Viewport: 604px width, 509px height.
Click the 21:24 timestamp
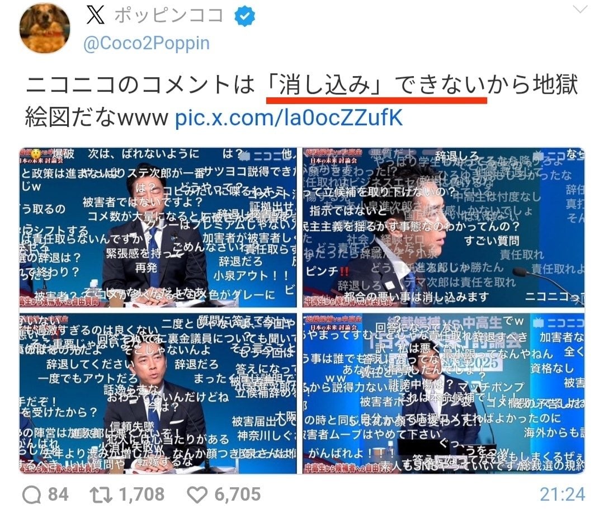562,494
